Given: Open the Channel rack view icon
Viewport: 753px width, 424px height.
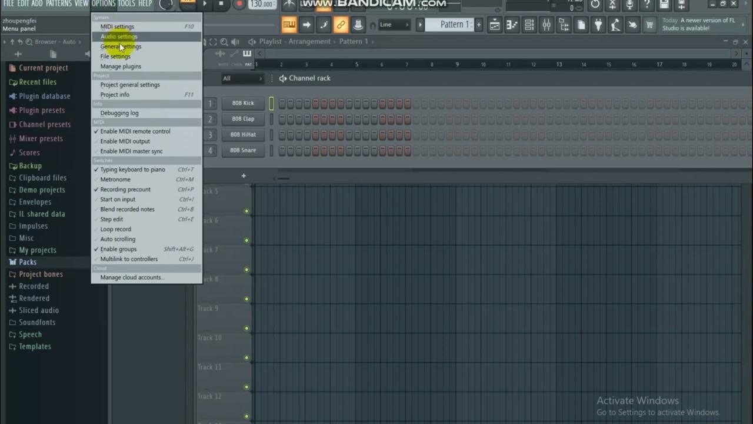Looking at the screenshot, I should tap(529, 24).
